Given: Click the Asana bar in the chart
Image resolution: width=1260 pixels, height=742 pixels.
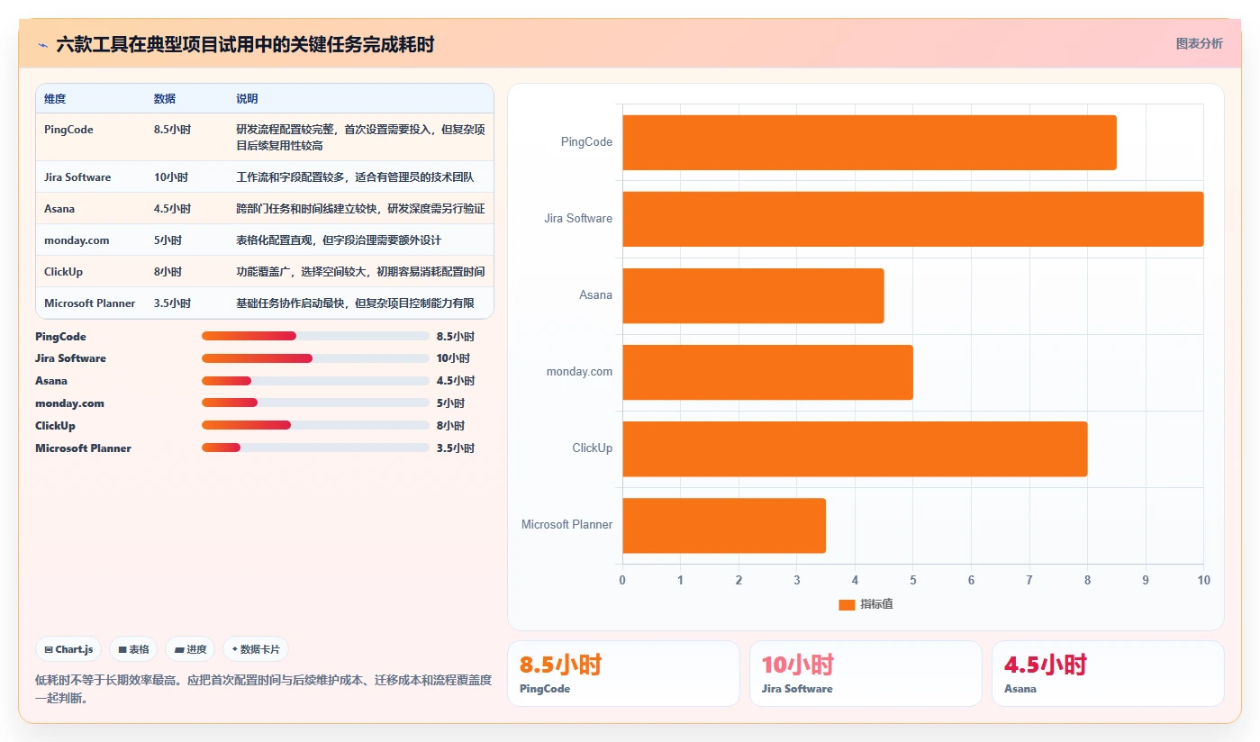Looking at the screenshot, I should pos(753,295).
